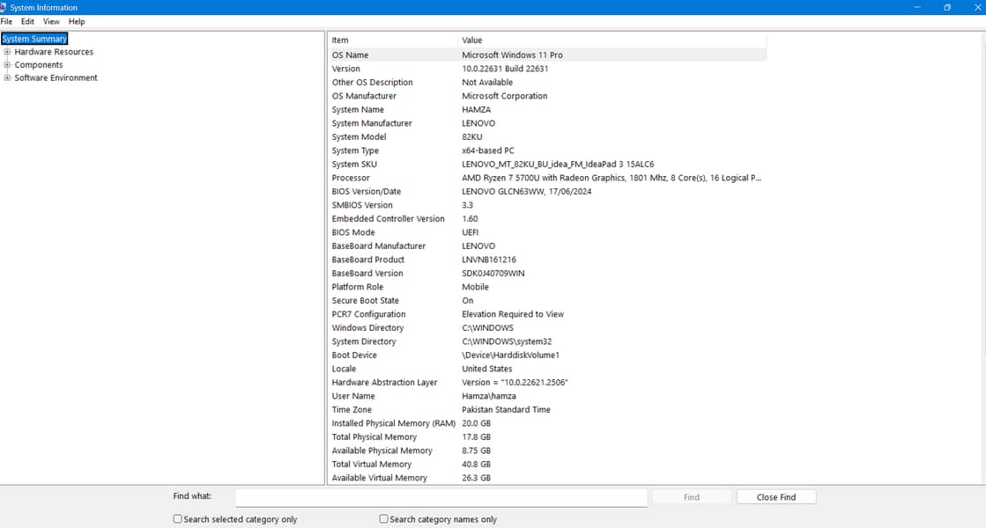Click the System Information app icon in title bar
The width and height of the screenshot is (986, 528).
4,8
